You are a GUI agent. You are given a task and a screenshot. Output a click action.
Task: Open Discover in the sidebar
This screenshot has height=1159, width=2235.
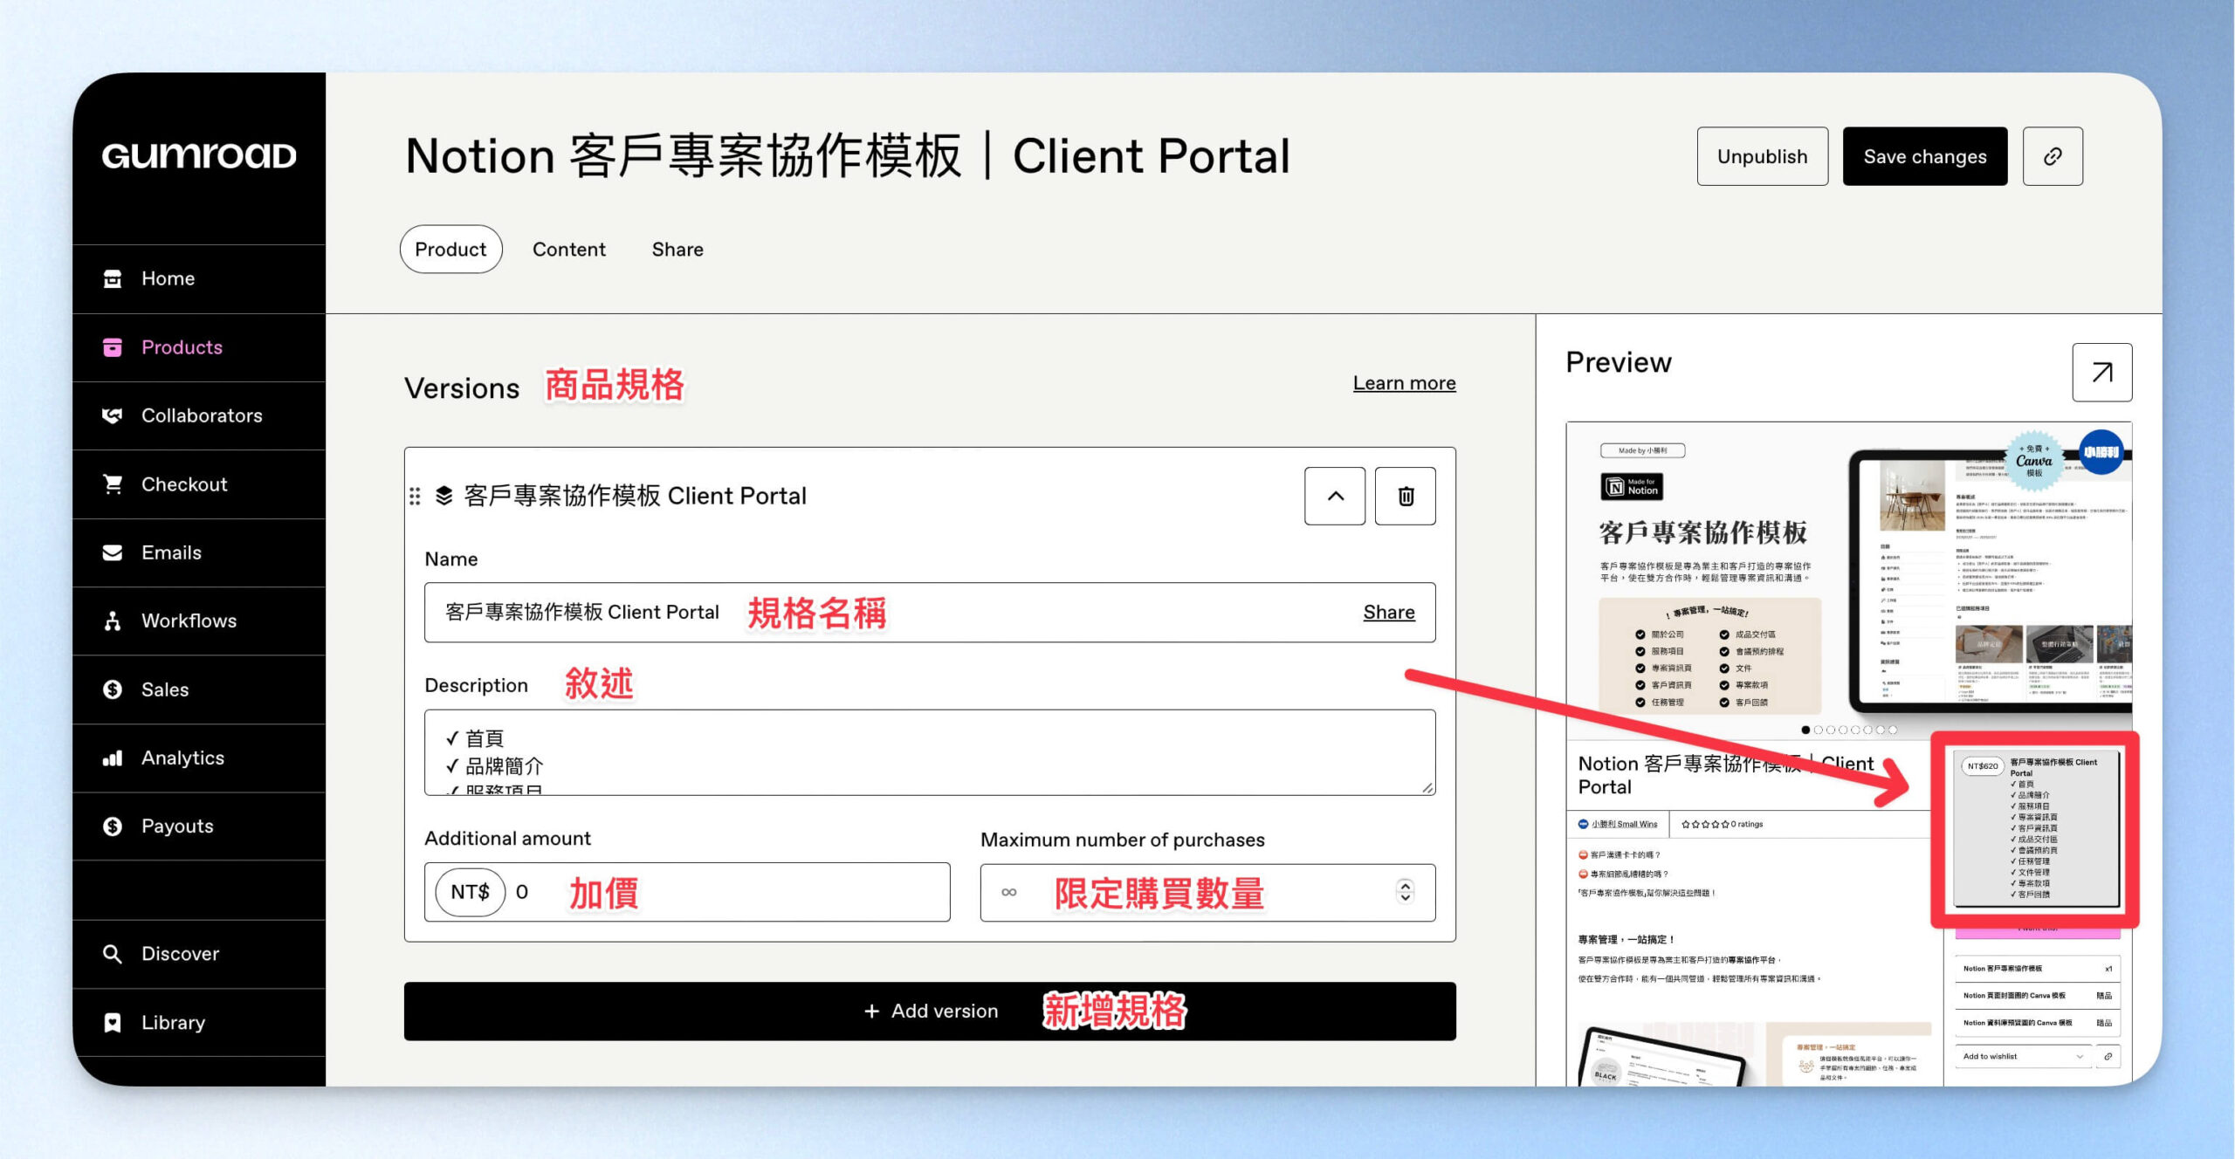199,954
